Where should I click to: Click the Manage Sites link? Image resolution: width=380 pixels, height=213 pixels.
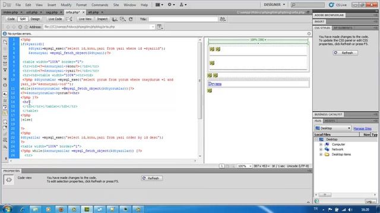pyautogui.click(x=362, y=128)
